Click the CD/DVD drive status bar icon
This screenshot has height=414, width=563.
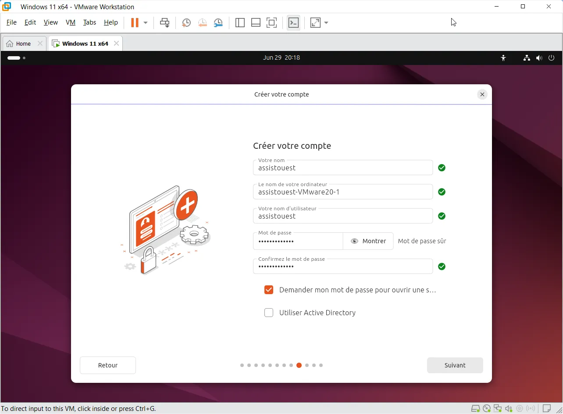coord(487,409)
